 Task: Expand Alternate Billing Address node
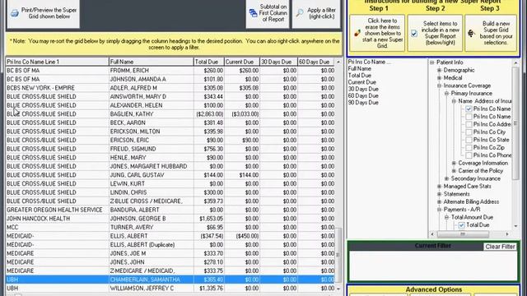[439, 201]
